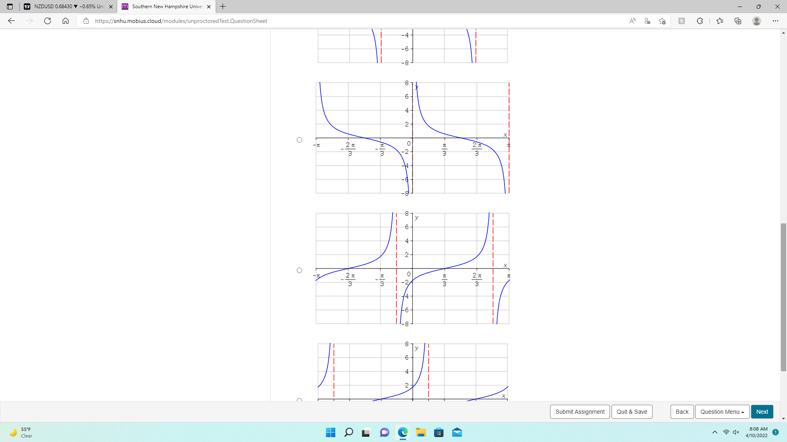Show hidden icons chevron in system tray
This screenshot has width=787, height=442.
(x=714, y=432)
